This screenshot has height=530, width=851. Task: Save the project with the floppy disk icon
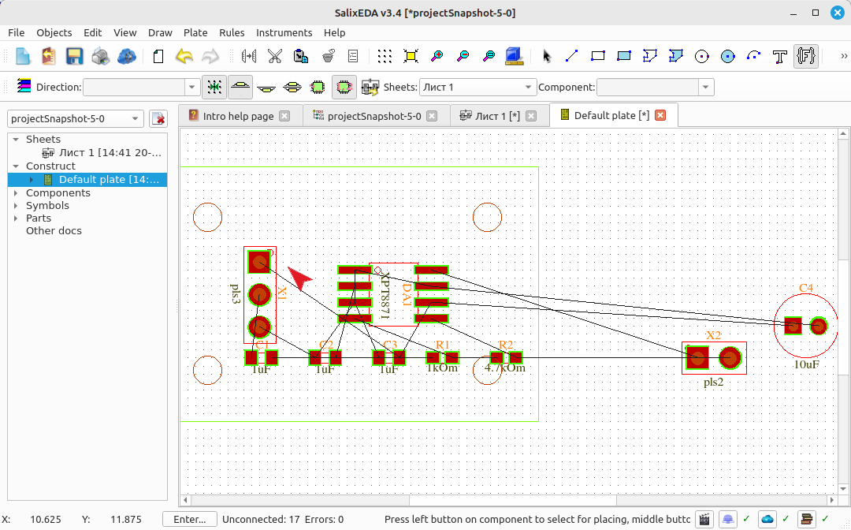pyautogui.click(x=74, y=56)
